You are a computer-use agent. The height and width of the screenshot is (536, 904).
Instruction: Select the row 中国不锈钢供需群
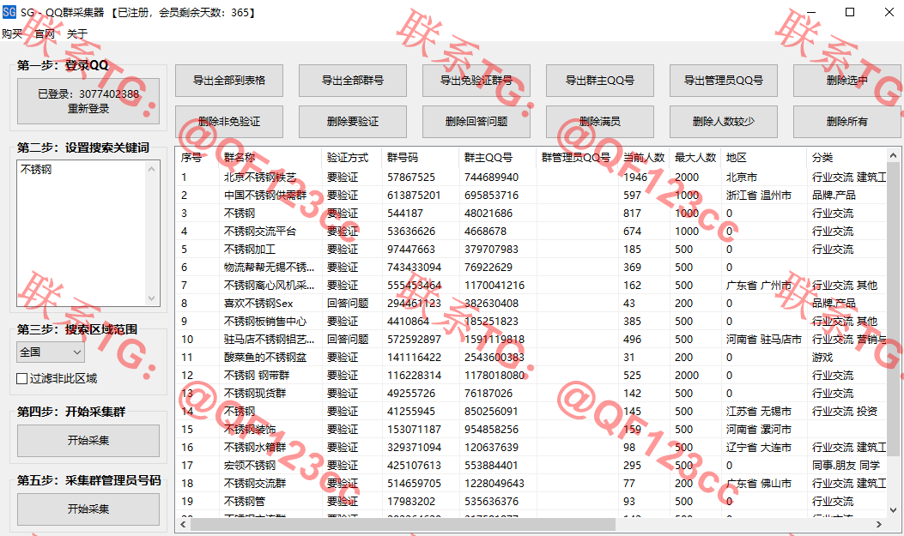[x=531, y=196]
